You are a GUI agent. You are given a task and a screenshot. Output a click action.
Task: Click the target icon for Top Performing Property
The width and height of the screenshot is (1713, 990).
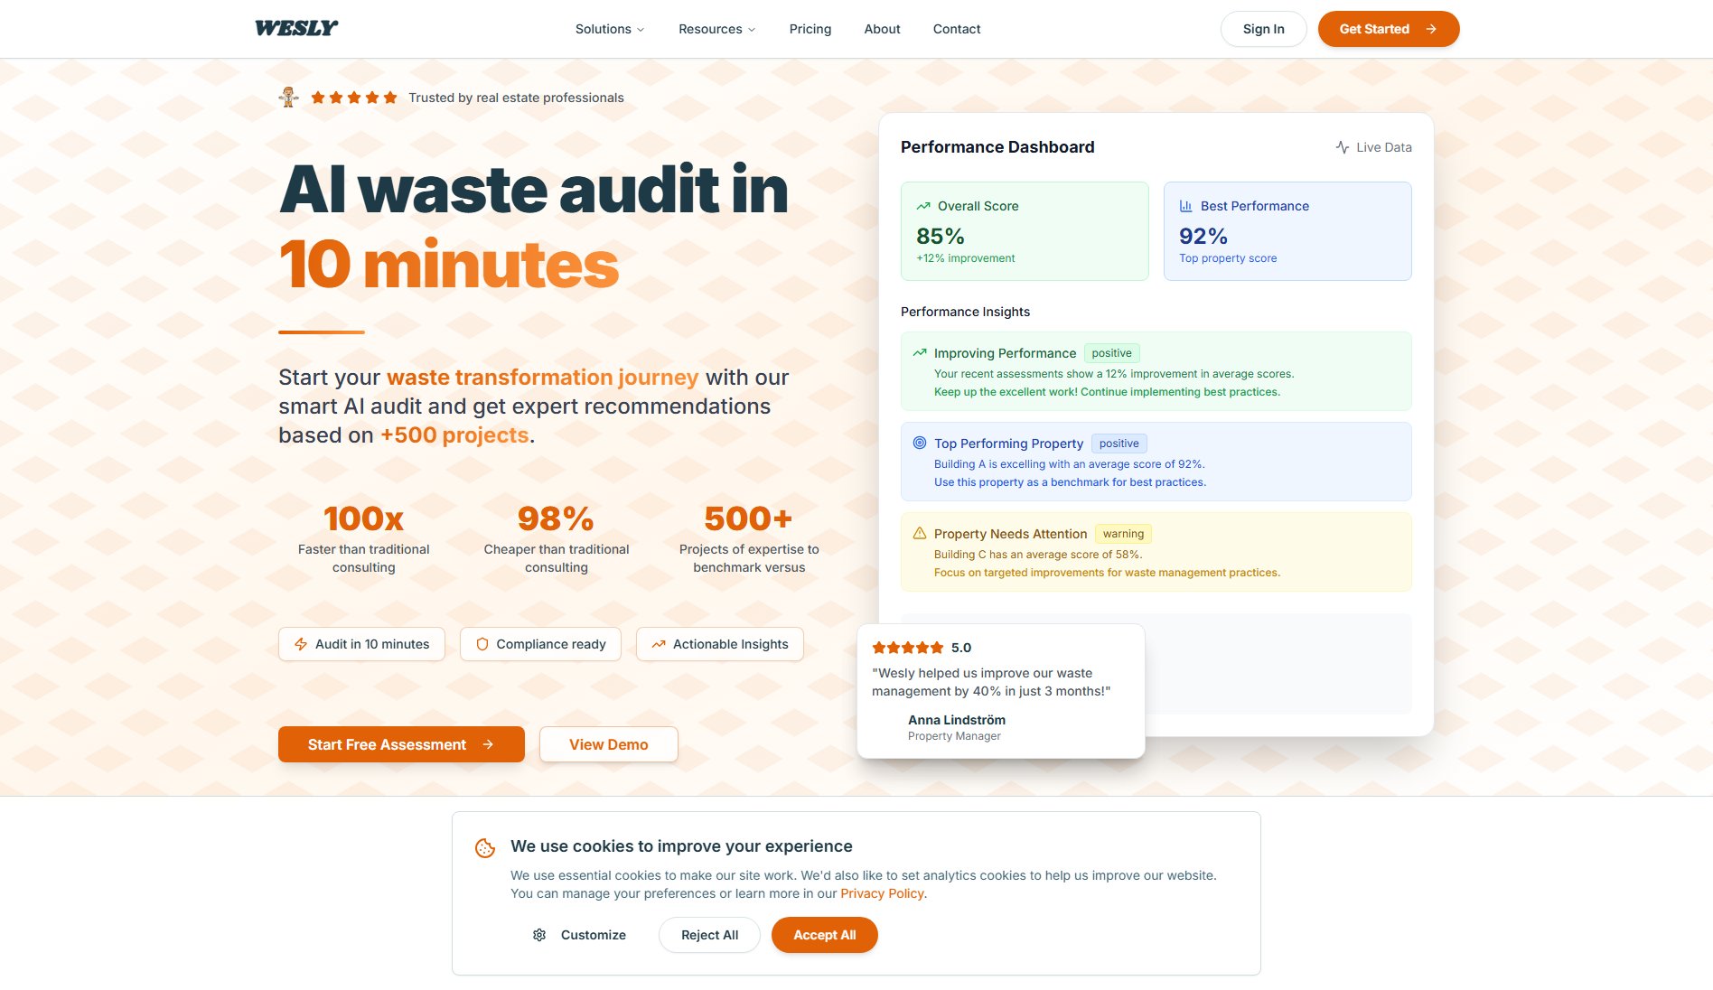tap(920, 443)
